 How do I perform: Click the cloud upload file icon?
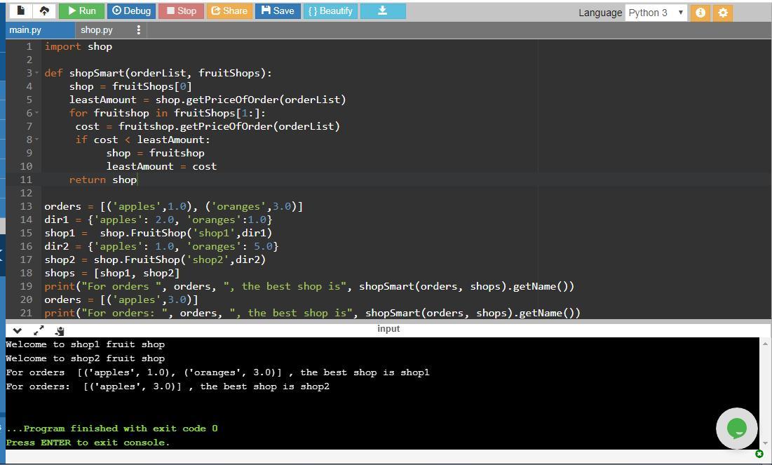coord(44,11)
